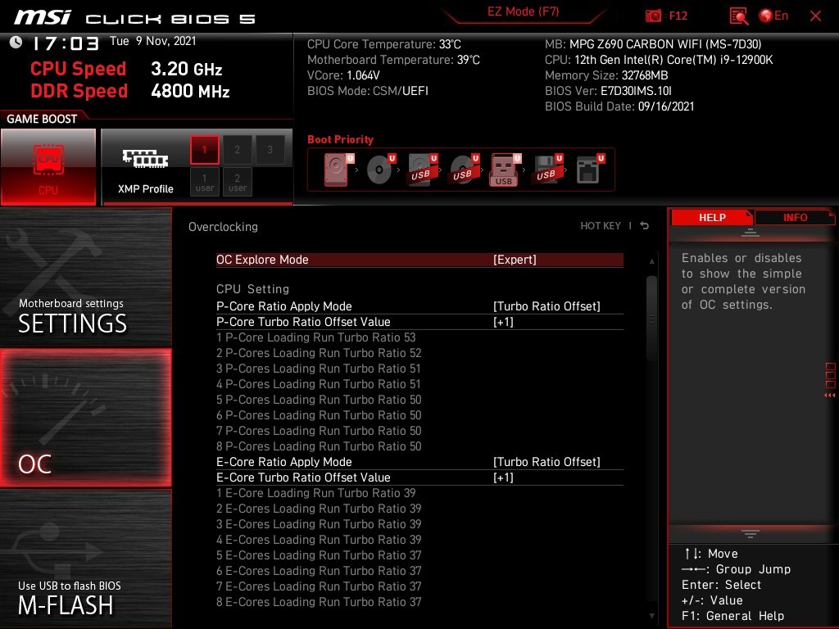Change E-Core Ratio Apply Mode value
This screenshot has height=629, width=839.
click(x=546, y=462)
